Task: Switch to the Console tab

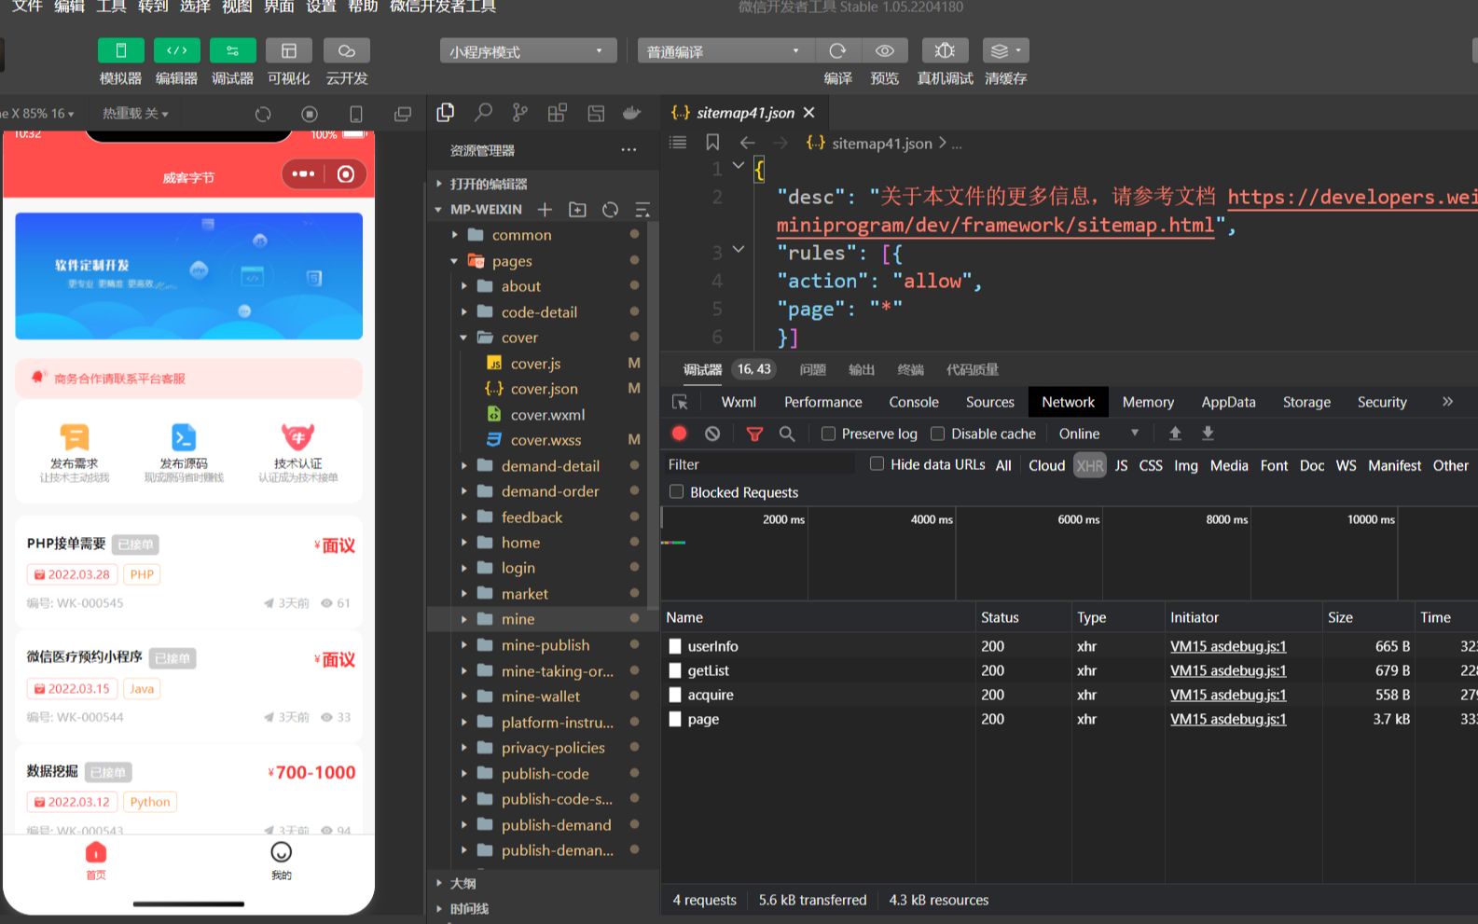Action: coord(913,402)
